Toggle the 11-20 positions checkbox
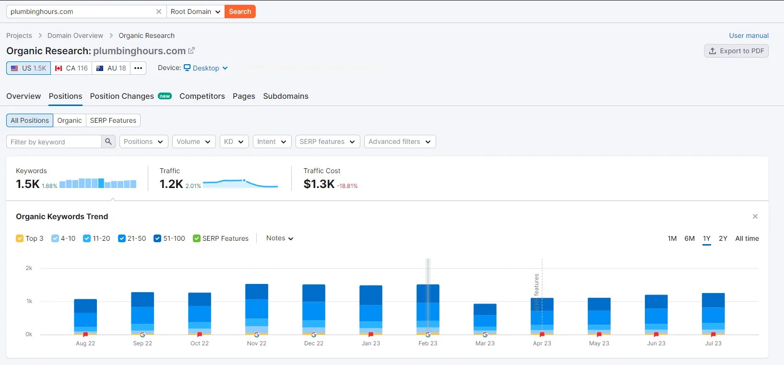 coord(87,238)
